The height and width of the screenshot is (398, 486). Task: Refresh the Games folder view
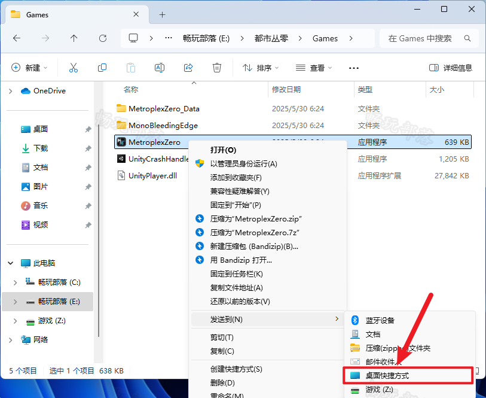coord(103,38)
